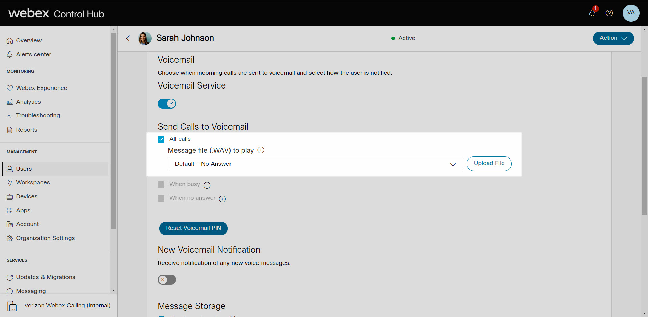The width and height of the screenshot is (648, 317).
Task: Open the Default - No Answer dropdown
Action: coord(315,164)
